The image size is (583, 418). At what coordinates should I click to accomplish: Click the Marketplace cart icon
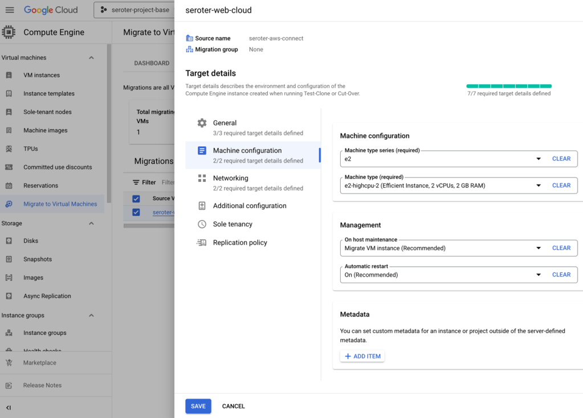pos(9,363)
